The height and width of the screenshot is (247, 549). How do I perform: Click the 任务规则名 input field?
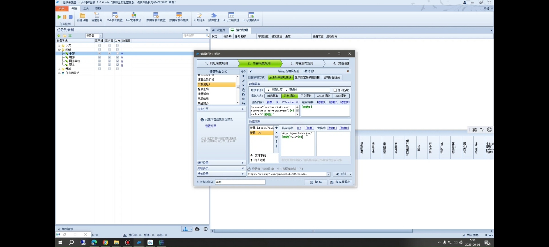240,182
